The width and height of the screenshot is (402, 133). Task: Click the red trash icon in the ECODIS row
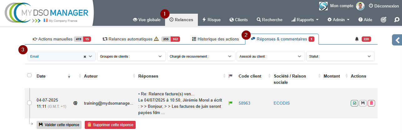[x=371, y=103]
